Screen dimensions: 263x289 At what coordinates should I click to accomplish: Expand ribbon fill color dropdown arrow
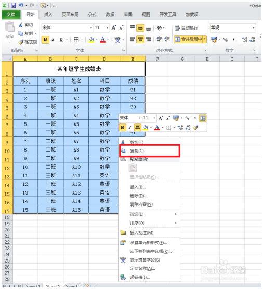96,39
